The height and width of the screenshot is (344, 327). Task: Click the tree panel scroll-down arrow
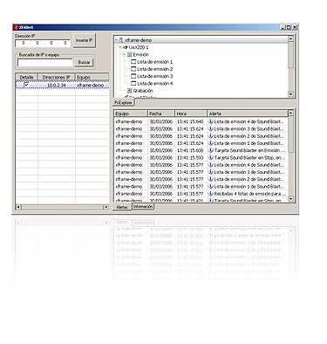pos(290,94)
